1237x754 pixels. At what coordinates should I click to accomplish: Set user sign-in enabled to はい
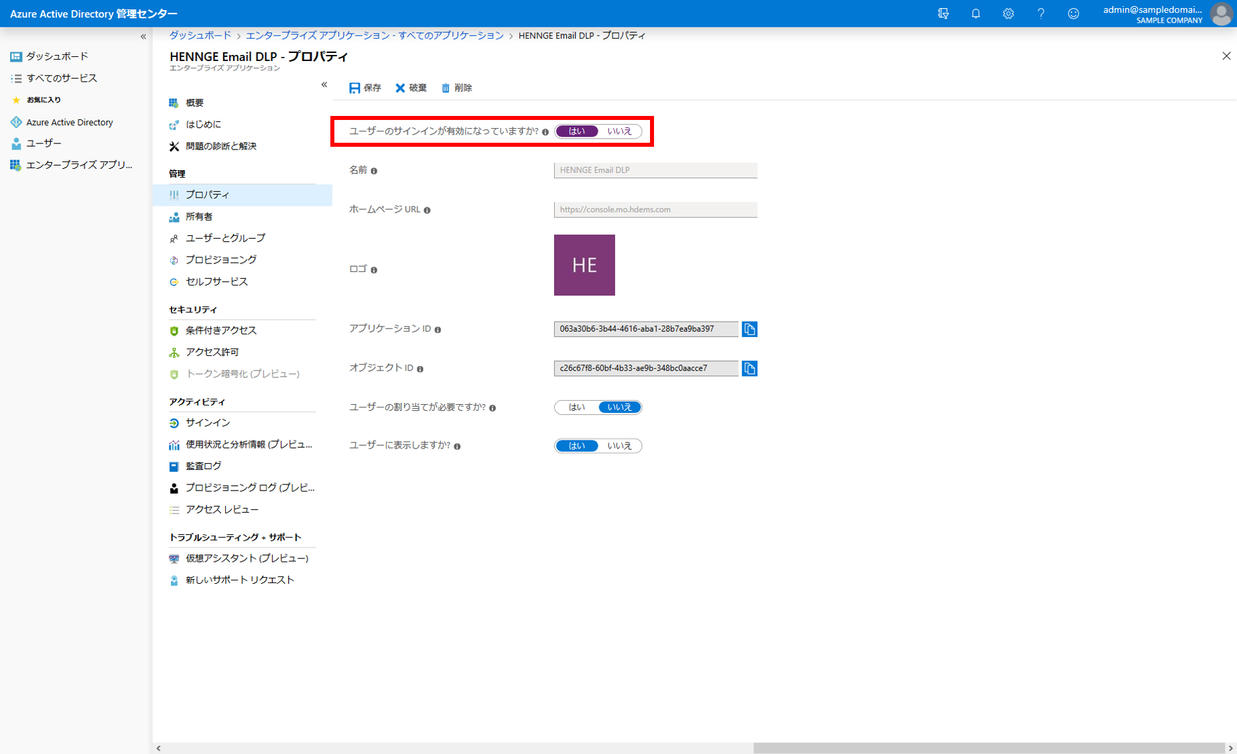576,131
